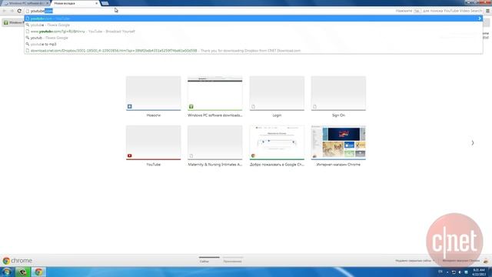Screen dimensions: 492x277
Task: Click the next page arrow at right
Action: click(472, 143)
